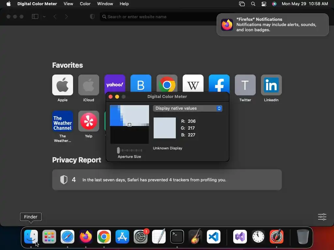The height and width of the screenshot is (250, 334).
Task: Open the Help menu
Action: pos(124,4)
